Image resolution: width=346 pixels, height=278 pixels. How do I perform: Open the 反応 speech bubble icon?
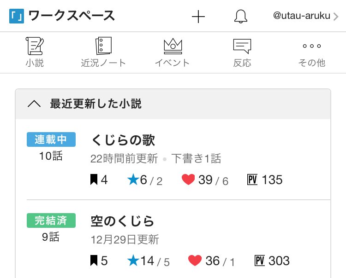242,46
